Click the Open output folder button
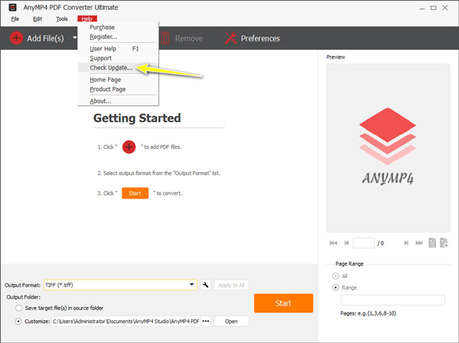 pyautogui.click(x=231, y=321)
